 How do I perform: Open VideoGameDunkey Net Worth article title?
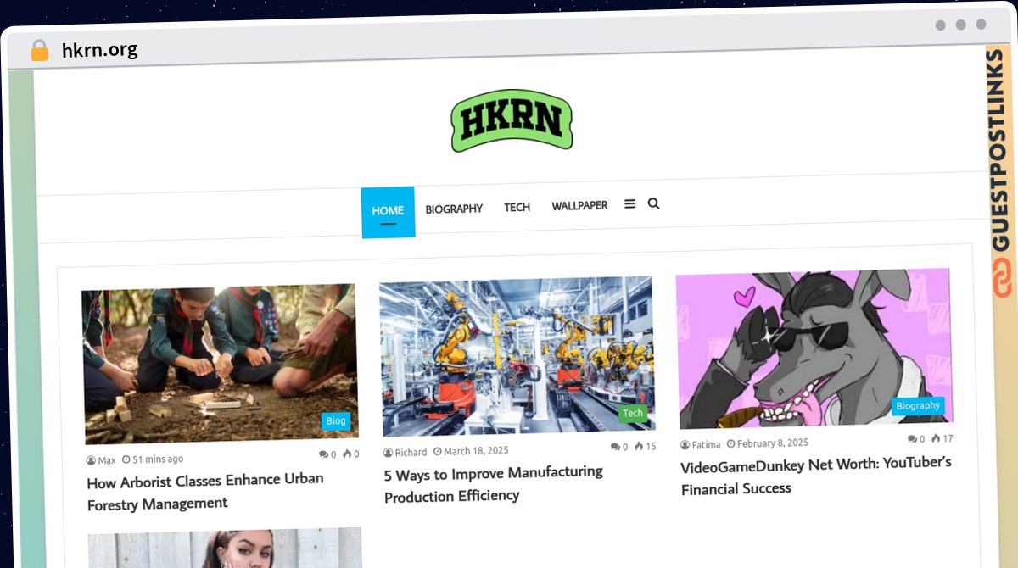click(816, 476)
